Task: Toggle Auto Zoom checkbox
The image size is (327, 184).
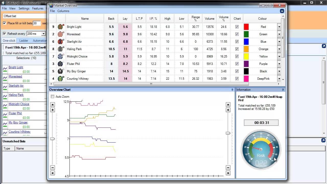Action: tap(52, 97)
